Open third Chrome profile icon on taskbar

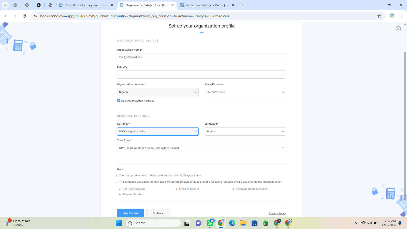(x=288, y=223)
